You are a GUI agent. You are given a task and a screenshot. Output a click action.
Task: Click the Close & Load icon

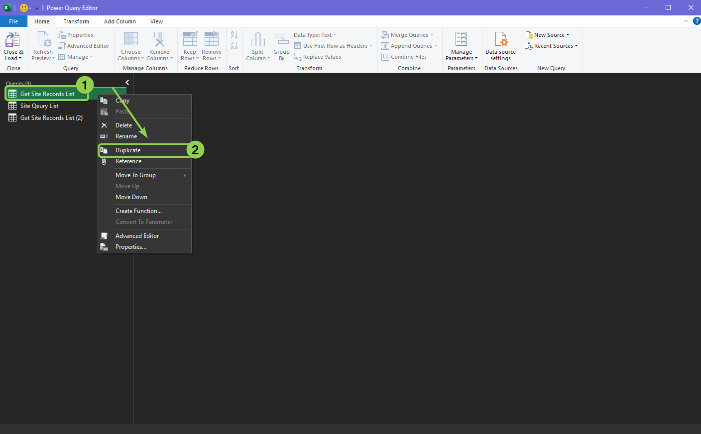[12, 39]
